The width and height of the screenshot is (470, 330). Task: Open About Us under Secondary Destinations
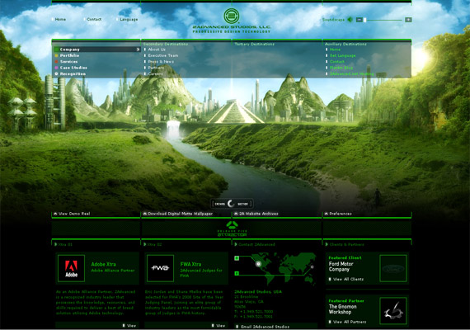pyautogui.click(x=157, y=49)
